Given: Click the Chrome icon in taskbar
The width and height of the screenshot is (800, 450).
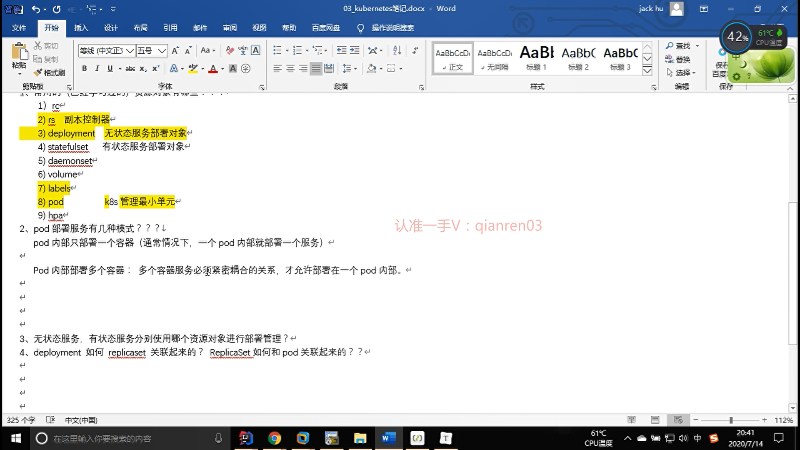Looking at the screenshot, I should click(275, 438).
